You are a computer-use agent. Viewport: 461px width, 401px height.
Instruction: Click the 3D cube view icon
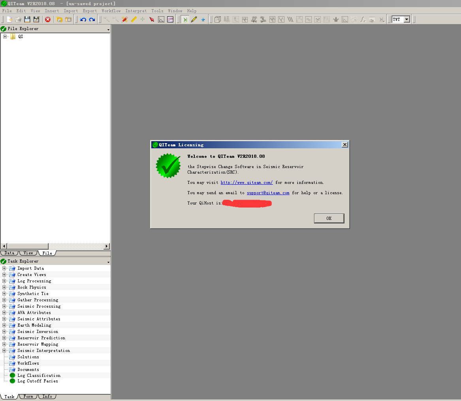[x=218, y=19]
